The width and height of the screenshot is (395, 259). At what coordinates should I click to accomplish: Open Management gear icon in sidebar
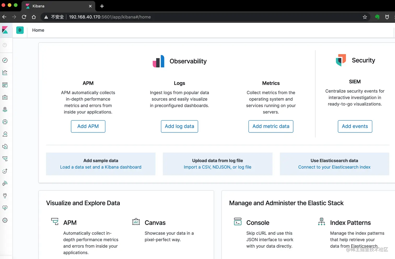[5, 220]
